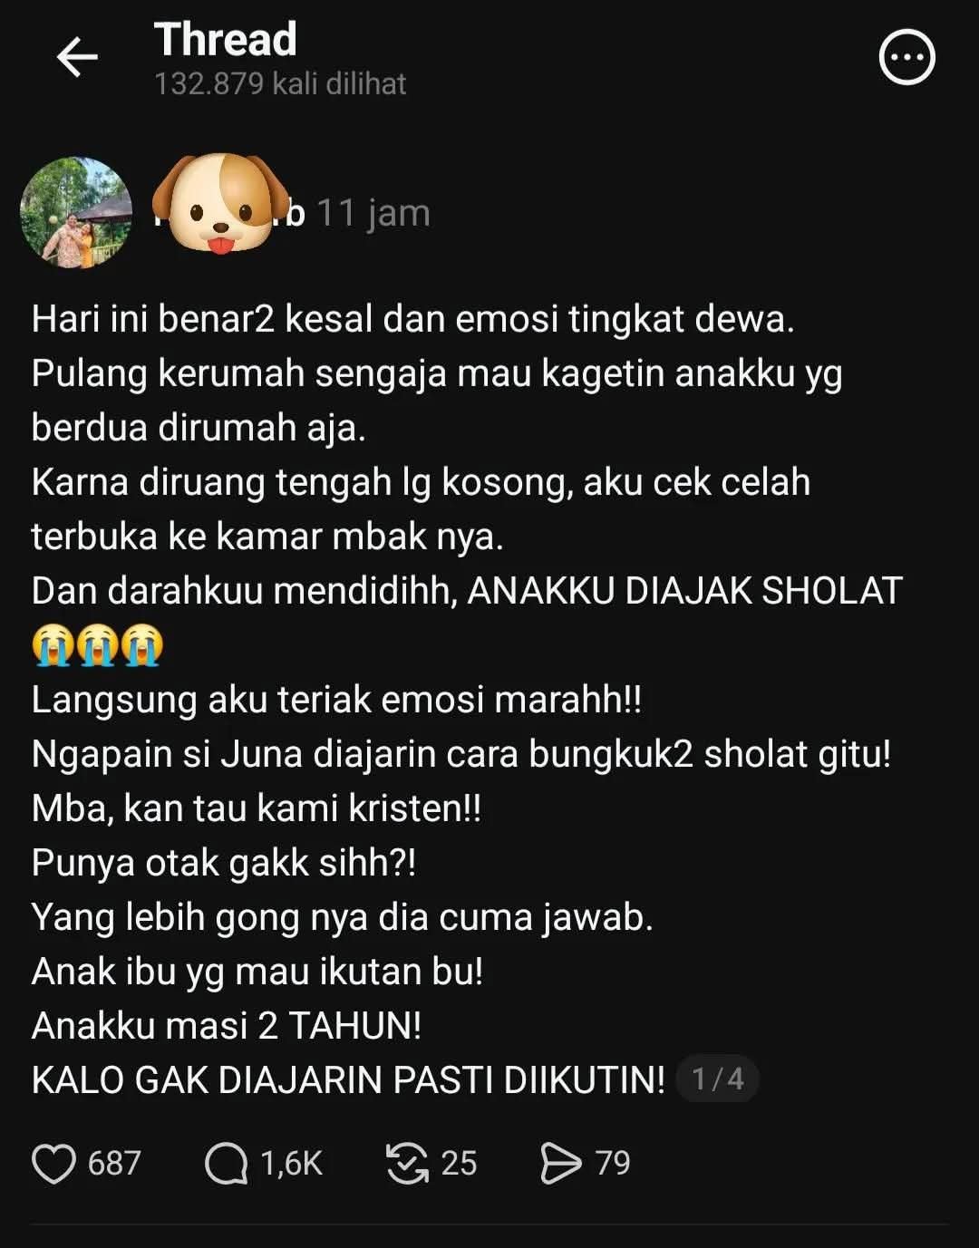Tap the line Mba, kan tau kami kristen

[x=257, y=808]
